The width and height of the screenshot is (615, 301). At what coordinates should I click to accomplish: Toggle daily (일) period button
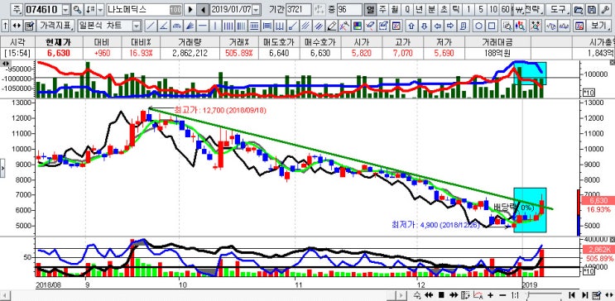pos(369,9)
